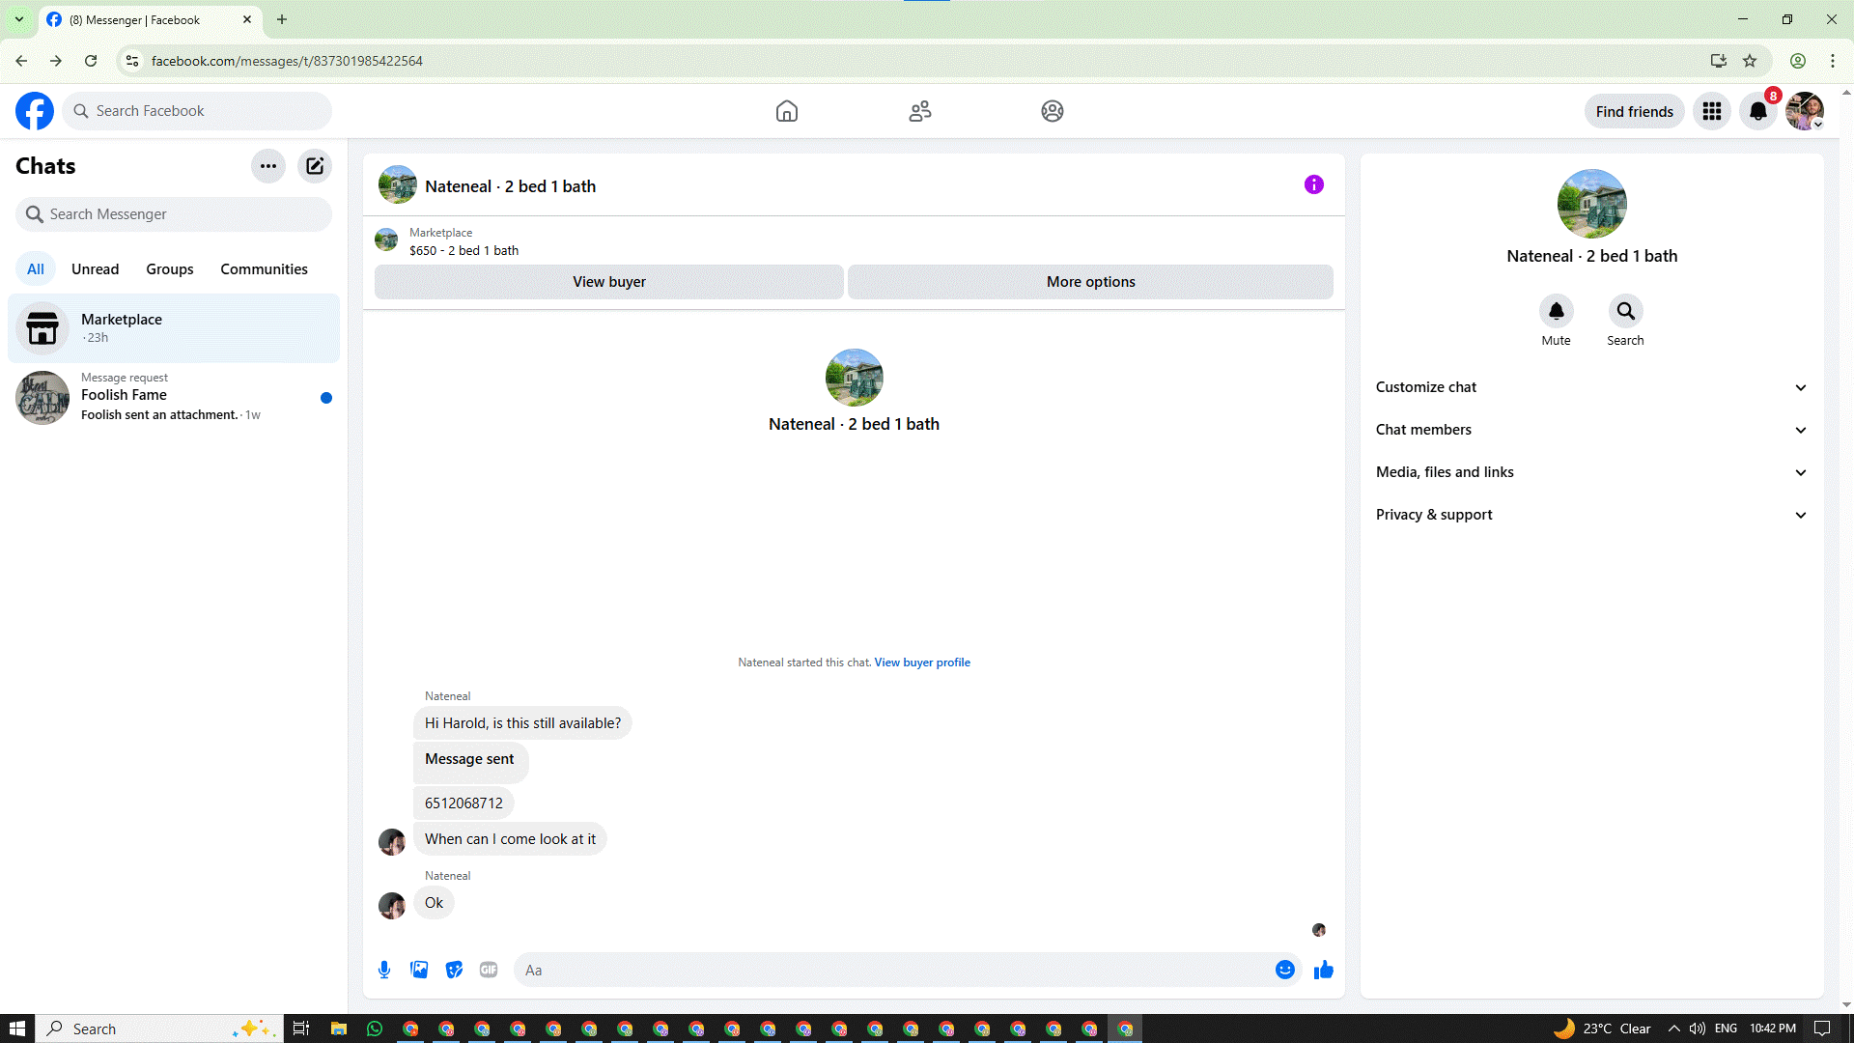The image size is (1854, 1043).
Task: Attach a file using the photo icon
Action: point(419,970)
